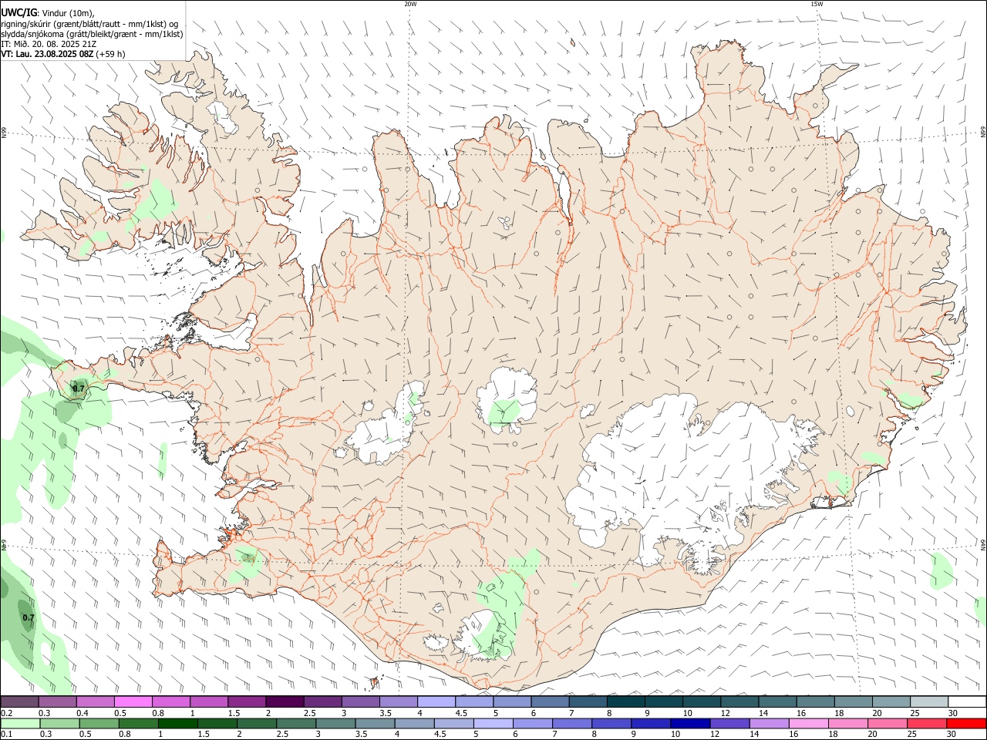Click the '0.7' precipitation value near Snæfellsnes peninsula
The height and width of the screenshot is (740, 987).
tap(79, 389)
